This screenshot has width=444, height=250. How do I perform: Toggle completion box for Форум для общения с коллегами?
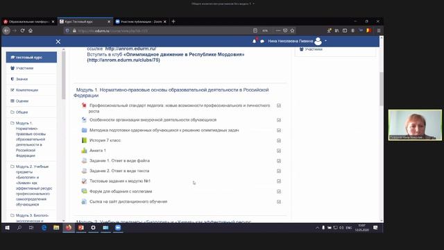tap(279, 192)
